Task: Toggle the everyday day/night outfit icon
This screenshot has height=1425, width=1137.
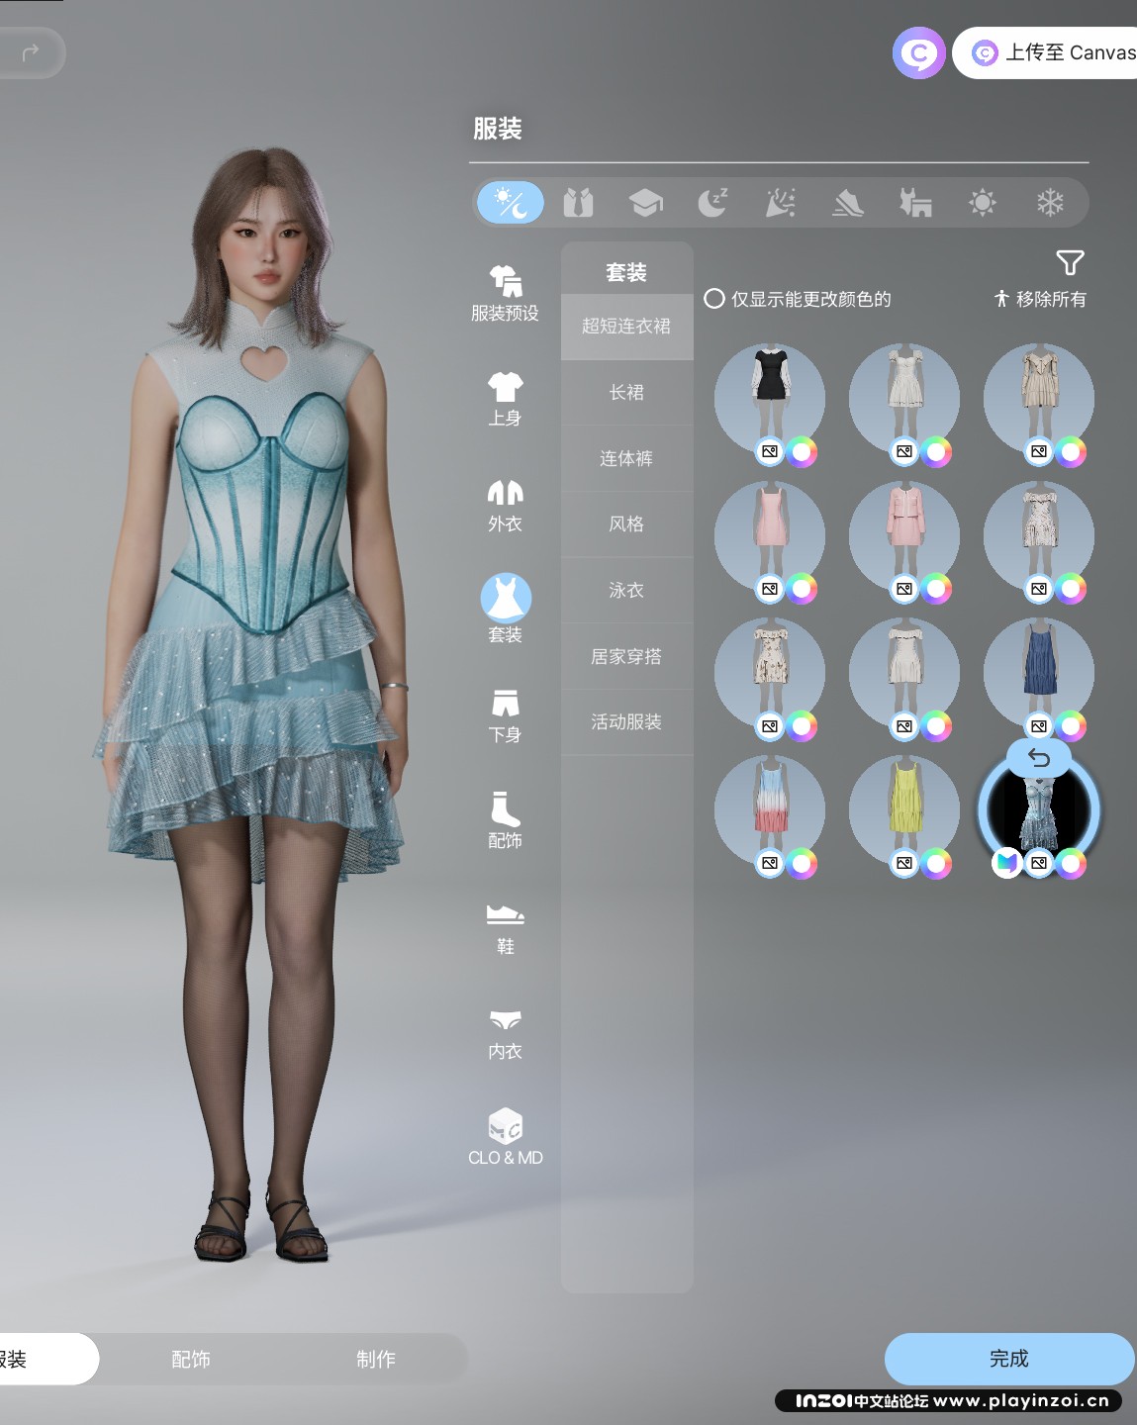Action: (x=511, y=203)
